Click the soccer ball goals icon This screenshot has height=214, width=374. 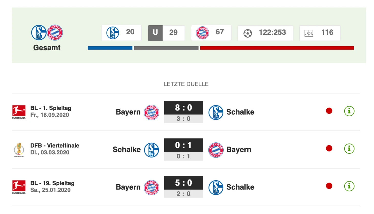click(247, 33)
